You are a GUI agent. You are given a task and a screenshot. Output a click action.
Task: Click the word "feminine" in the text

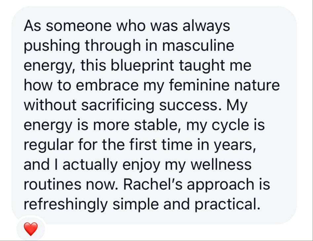[199, 85]
